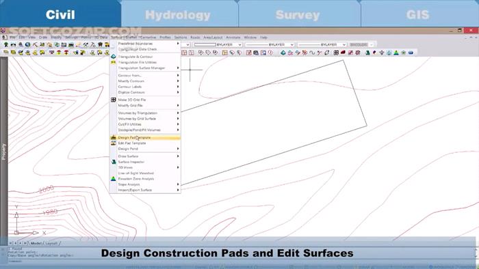This screenshot has width=479, height=269.
Task: Switch to the Model tab
Action: pos(36,243)
